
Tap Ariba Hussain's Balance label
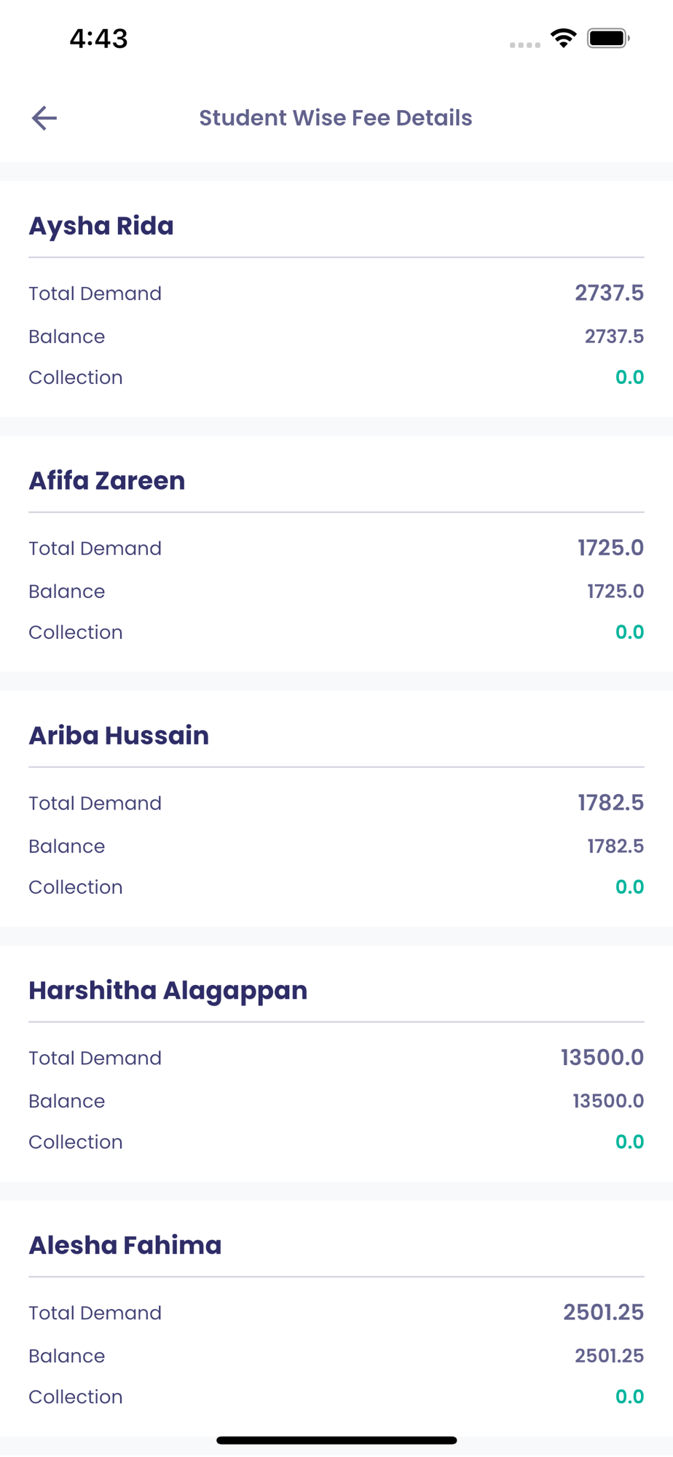tap(67, 846)
